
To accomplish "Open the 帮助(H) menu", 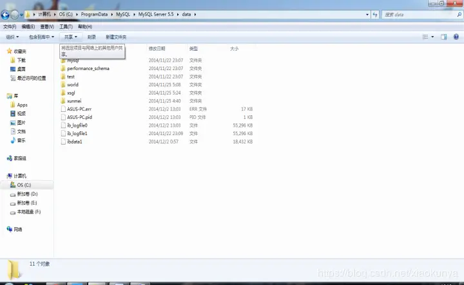I will [x=85, y=26].
